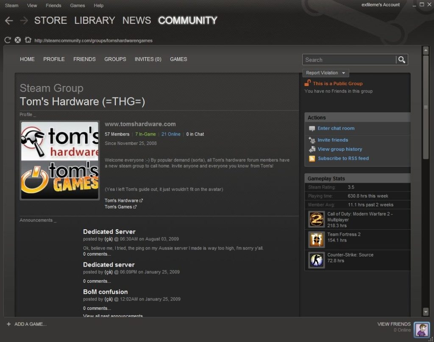Click the VIEW FRIENDS button
The height and width of the screenshot is (342, 434).
pos(394,324)
